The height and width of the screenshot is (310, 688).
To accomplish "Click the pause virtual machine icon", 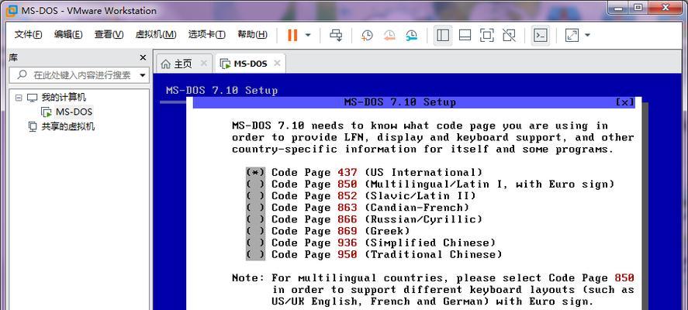I will (292, 35).
